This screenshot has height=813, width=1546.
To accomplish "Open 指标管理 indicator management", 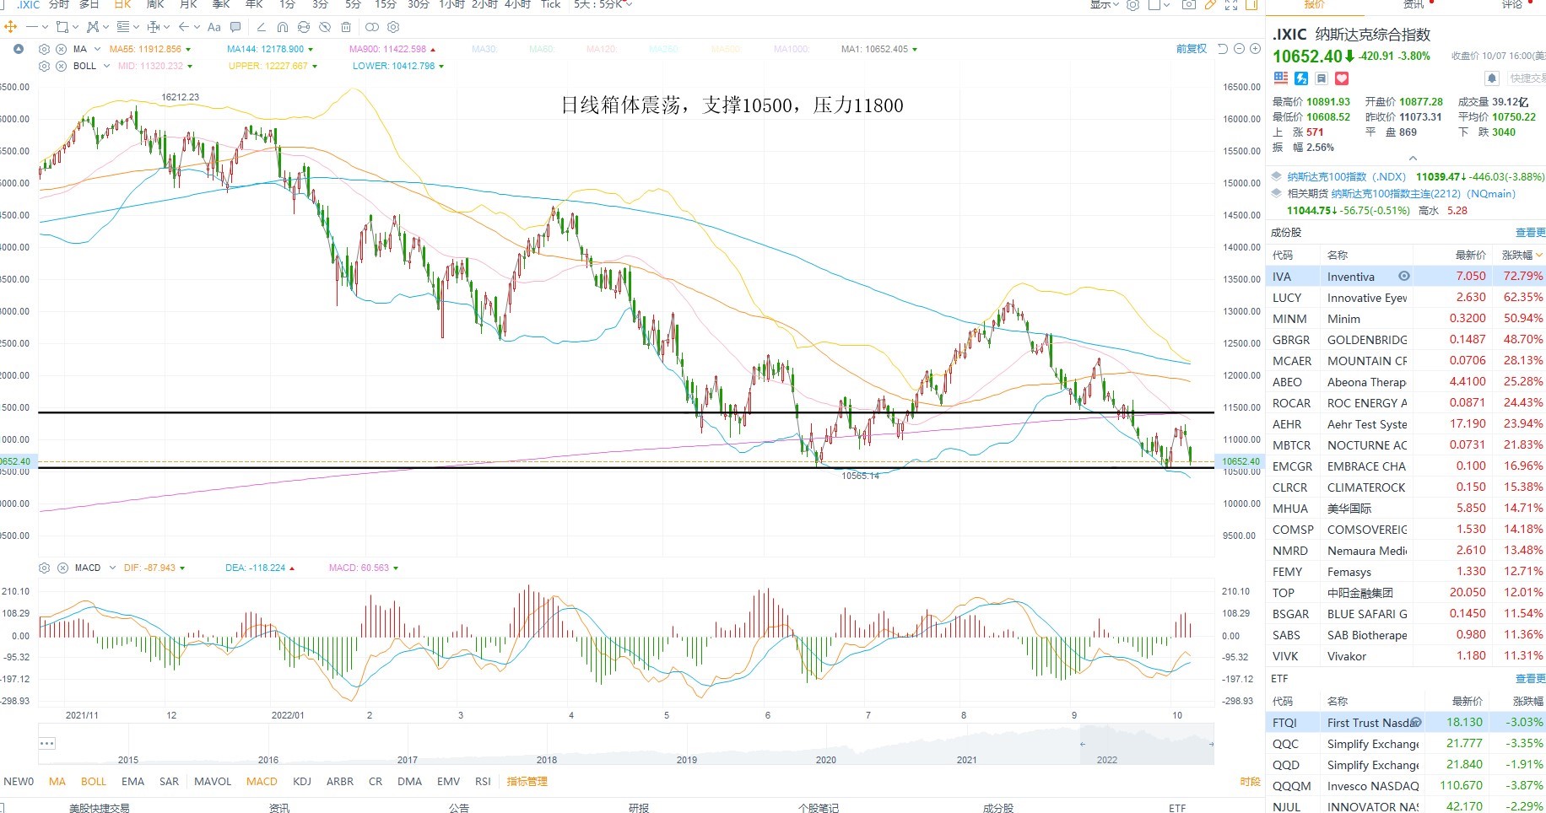I will point(527,782).
